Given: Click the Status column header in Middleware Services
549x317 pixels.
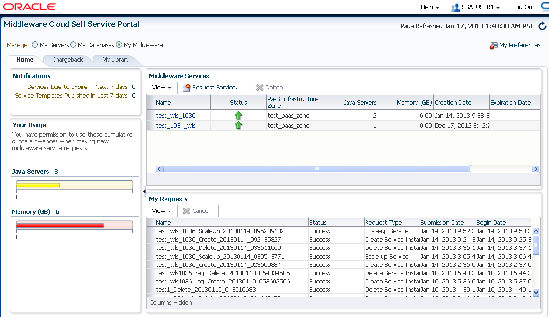Looking at the screenshot, I should 238,103.
